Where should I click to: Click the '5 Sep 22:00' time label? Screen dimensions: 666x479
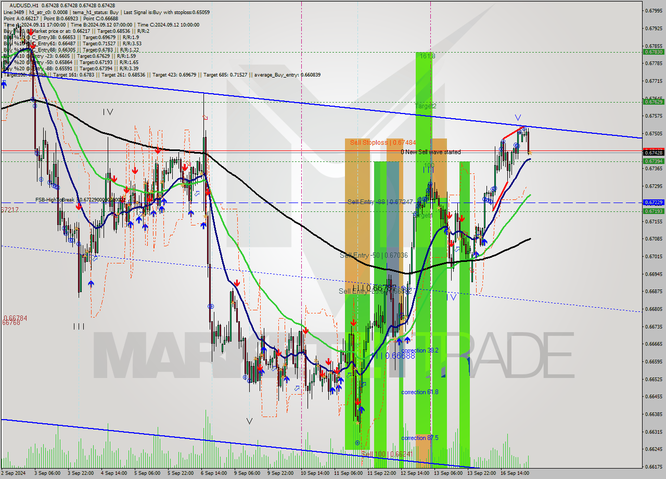pyautogui.click(x=181, y=473)
